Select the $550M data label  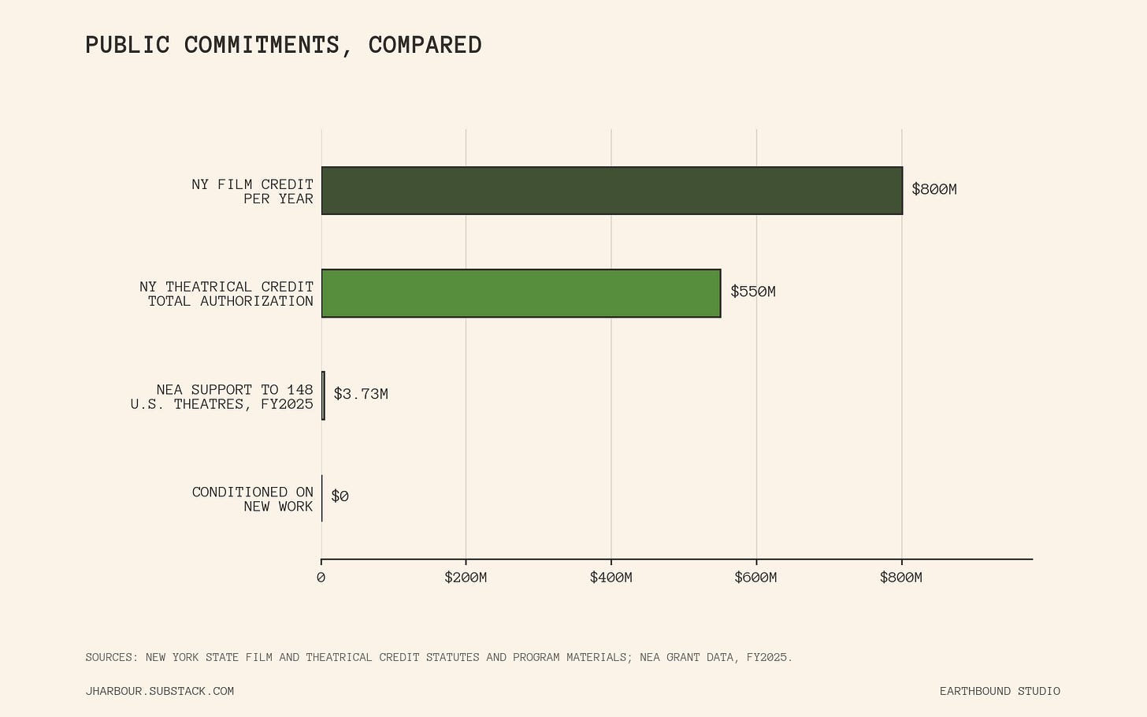753,292
